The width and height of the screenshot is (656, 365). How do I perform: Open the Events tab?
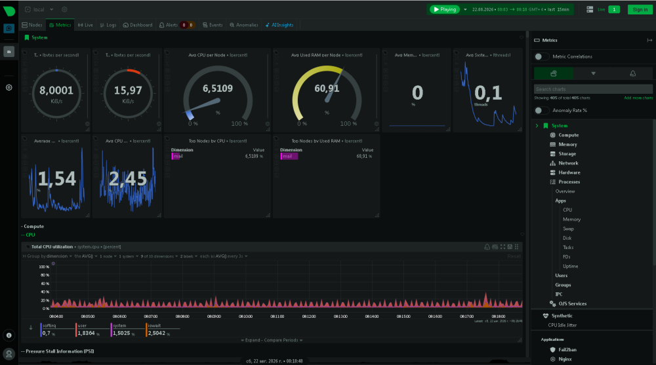coord(213,25)
